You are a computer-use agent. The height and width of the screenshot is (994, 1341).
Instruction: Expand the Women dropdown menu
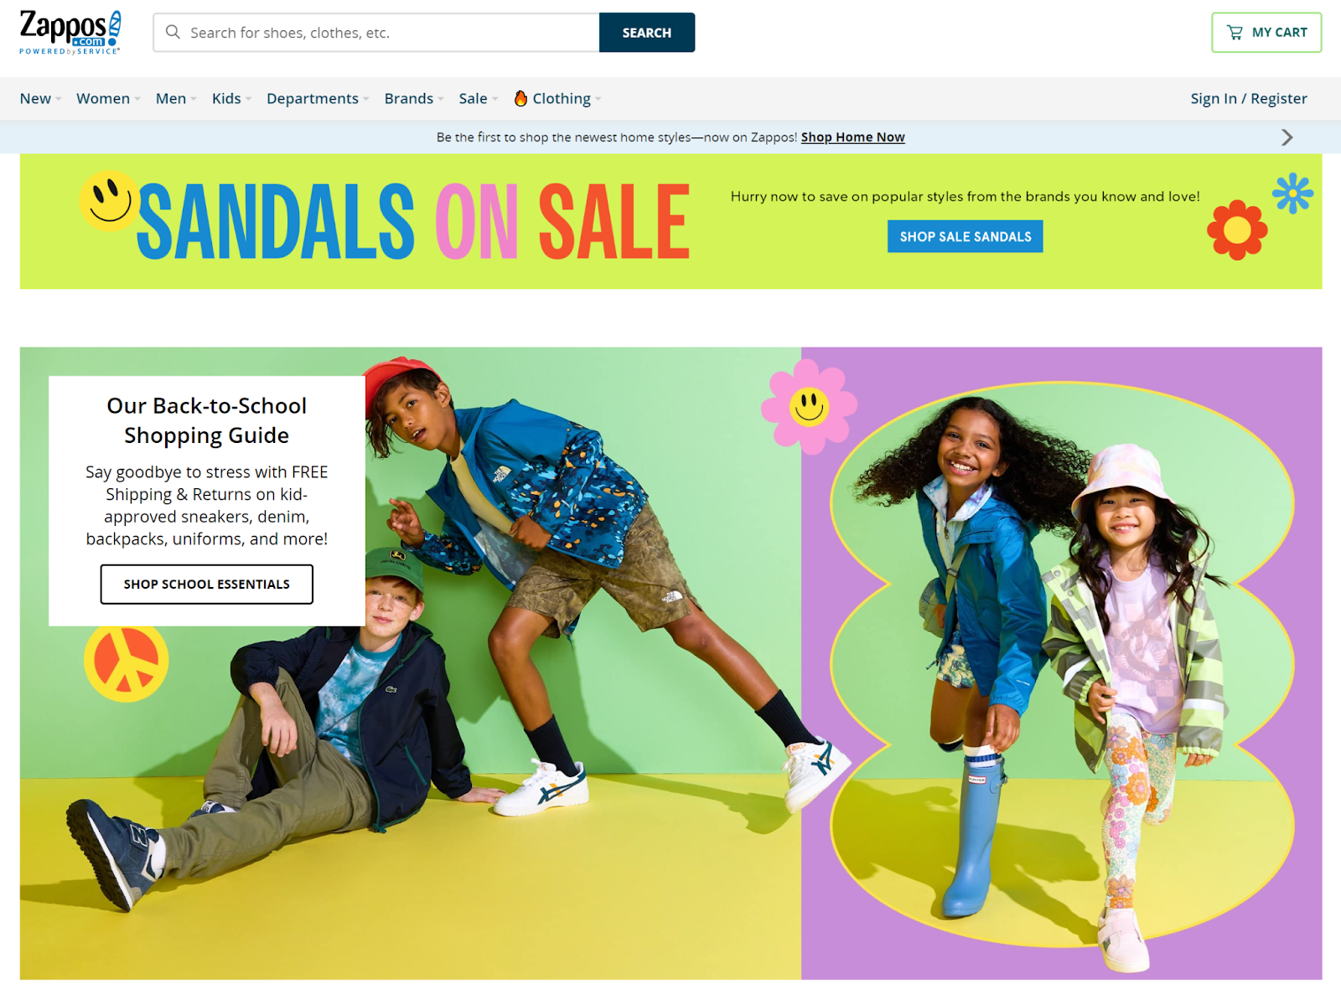click(108, 99)
